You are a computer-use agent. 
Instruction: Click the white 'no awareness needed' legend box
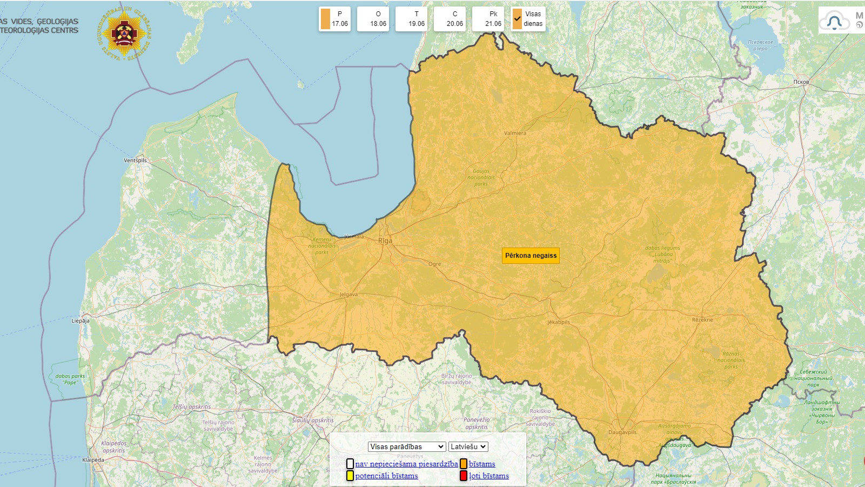click(350, 464)
